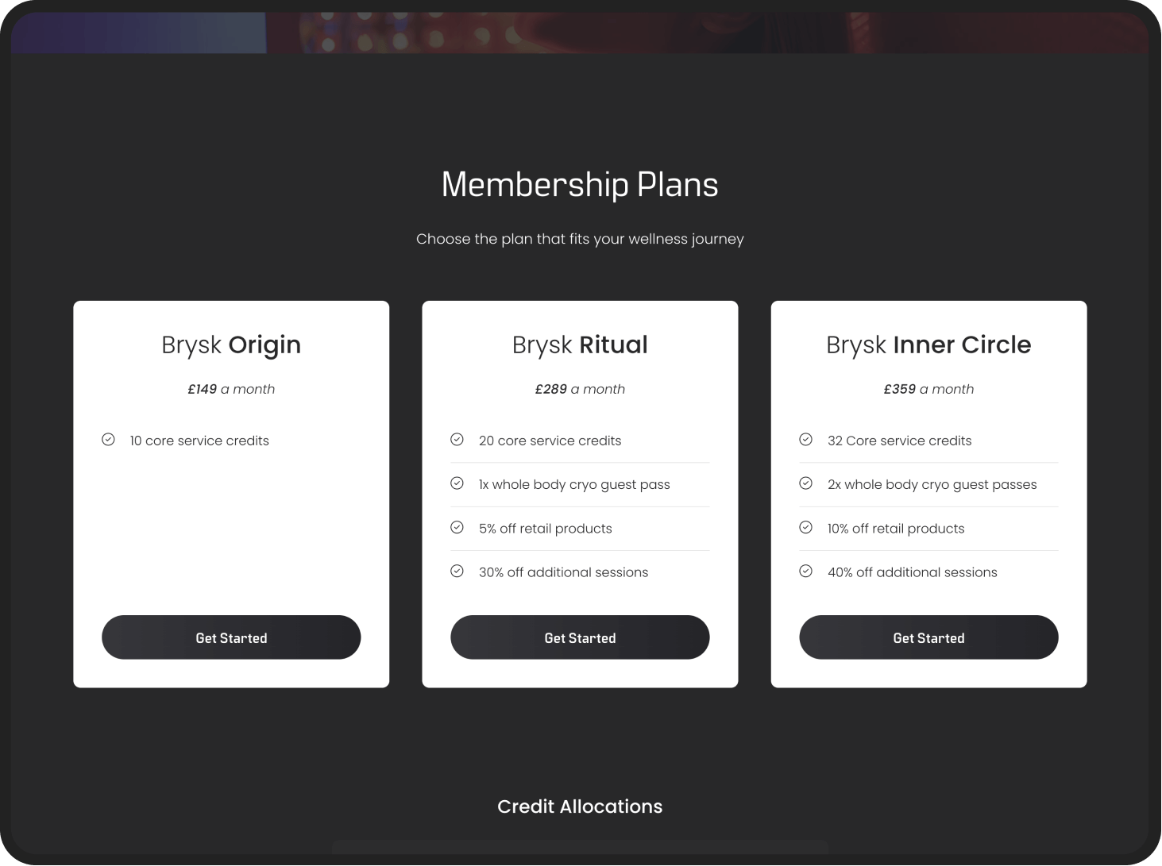The image size is (1162, 866).
Task: Click the £149 a month price
Action: 231,389
